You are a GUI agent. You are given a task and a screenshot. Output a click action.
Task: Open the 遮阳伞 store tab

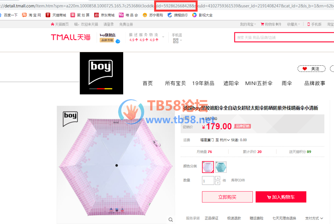pos(231,83)
